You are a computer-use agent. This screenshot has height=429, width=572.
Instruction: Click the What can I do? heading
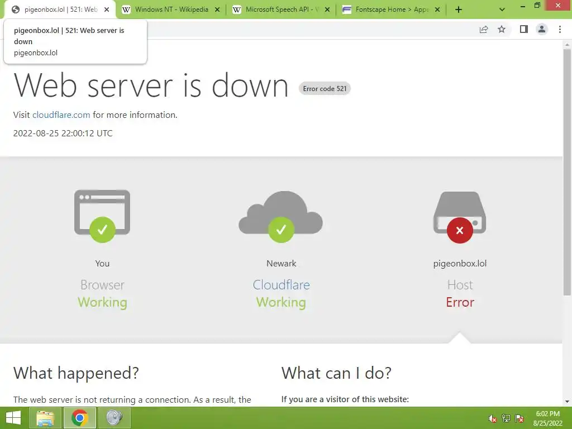click(x=336, y=373)
